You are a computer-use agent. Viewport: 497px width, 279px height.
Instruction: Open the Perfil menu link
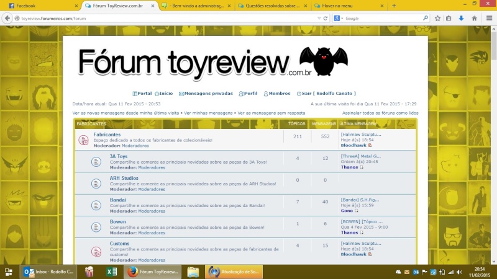[x=248, y=94]
